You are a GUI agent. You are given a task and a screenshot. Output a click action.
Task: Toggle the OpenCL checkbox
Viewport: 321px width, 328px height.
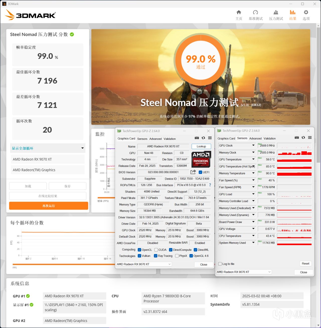[139, 250]
